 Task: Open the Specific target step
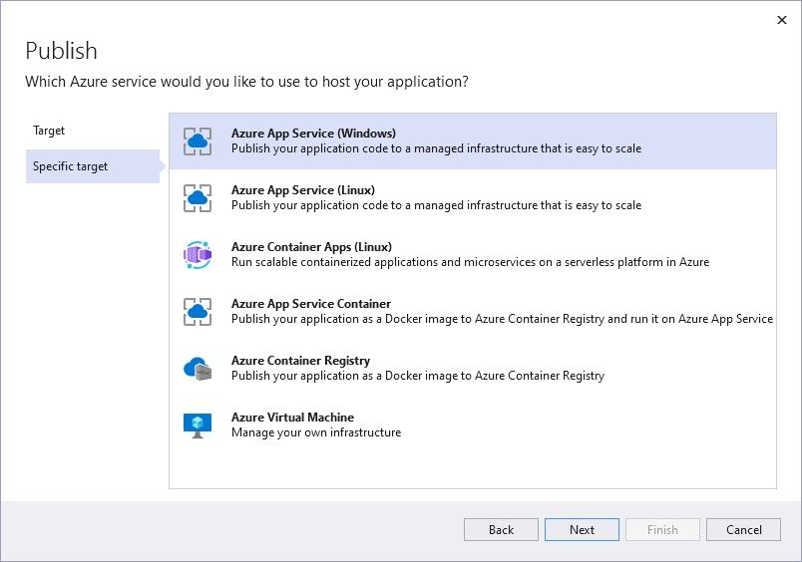71,166
